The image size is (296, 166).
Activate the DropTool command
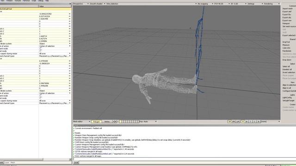point(286,42)
